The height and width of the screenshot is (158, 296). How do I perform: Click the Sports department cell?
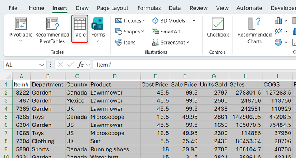pos(48,149)
